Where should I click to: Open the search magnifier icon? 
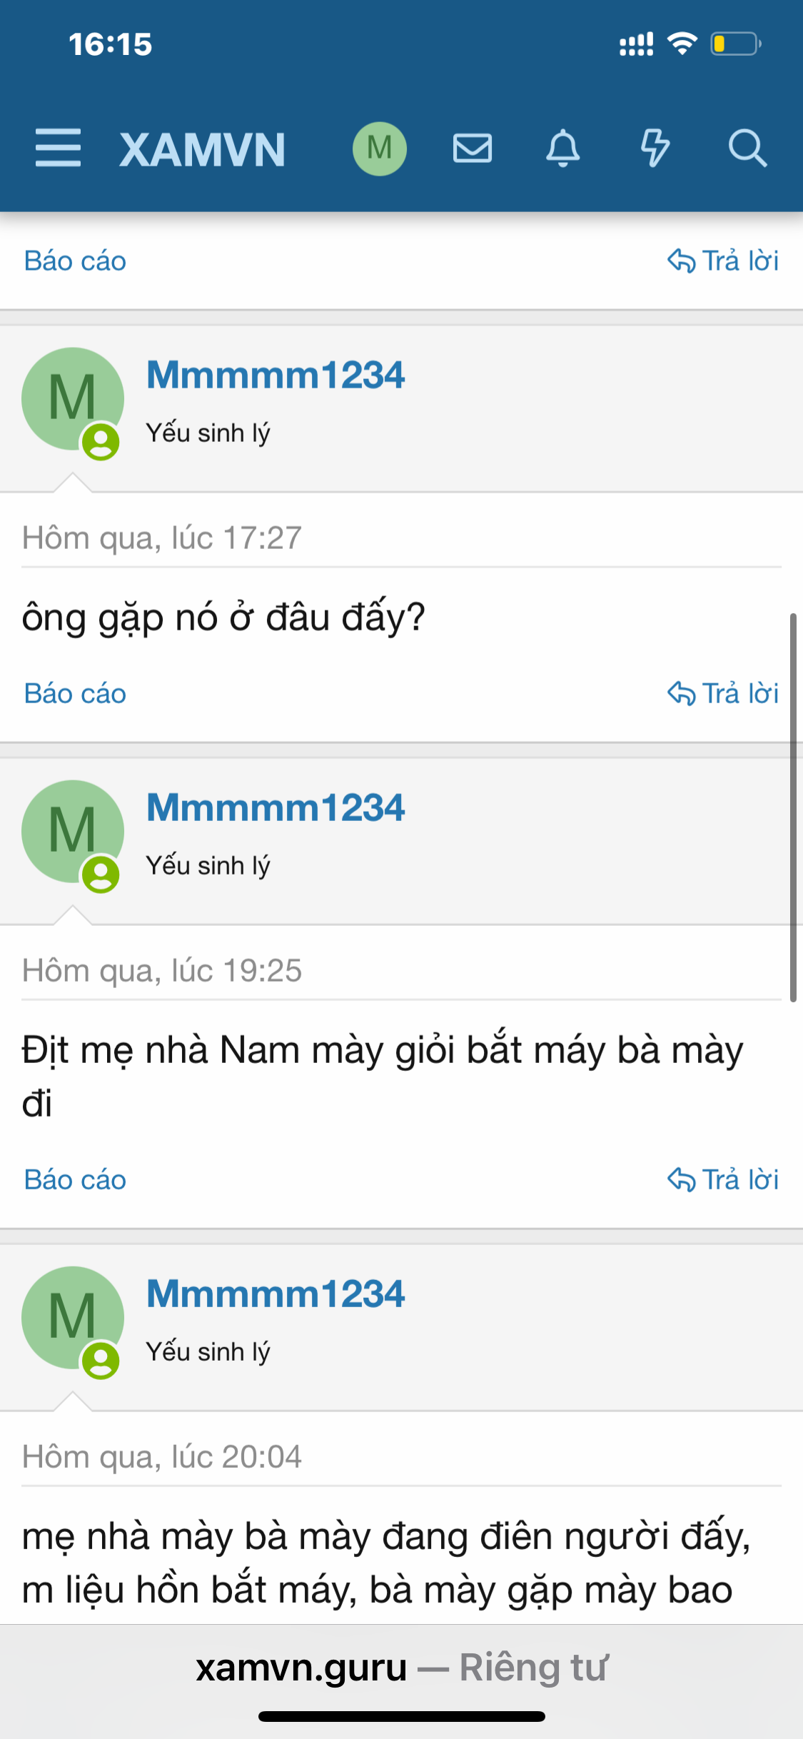(747, 148)
